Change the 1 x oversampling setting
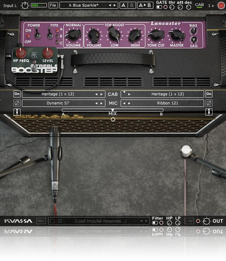Screen dimensions: 226x261 211,6
